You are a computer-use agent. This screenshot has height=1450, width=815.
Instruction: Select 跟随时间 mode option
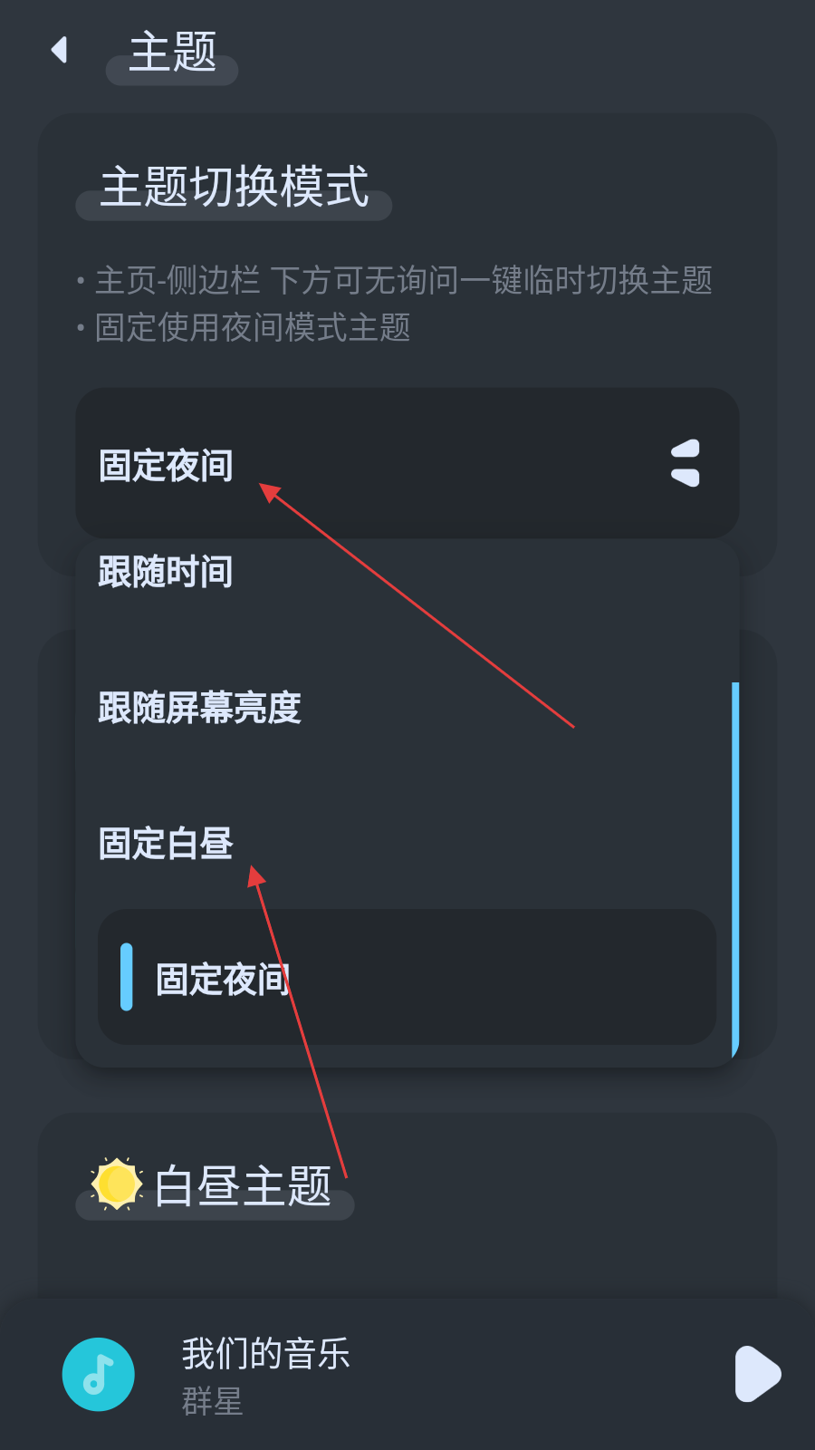click(407, 573)
